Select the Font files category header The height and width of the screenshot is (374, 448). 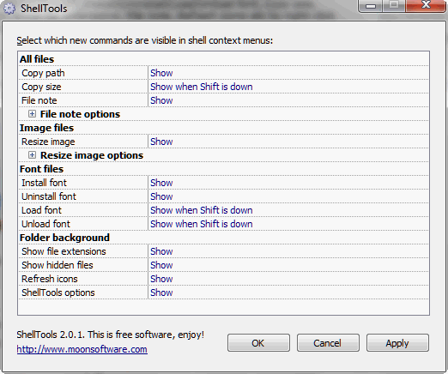point(41,169)
